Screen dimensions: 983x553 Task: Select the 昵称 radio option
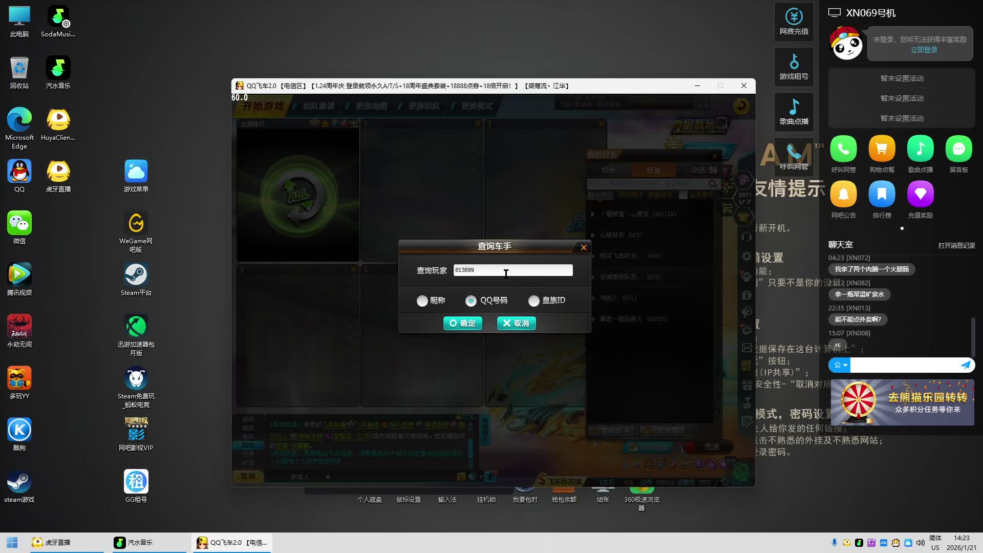click(422, 301)
